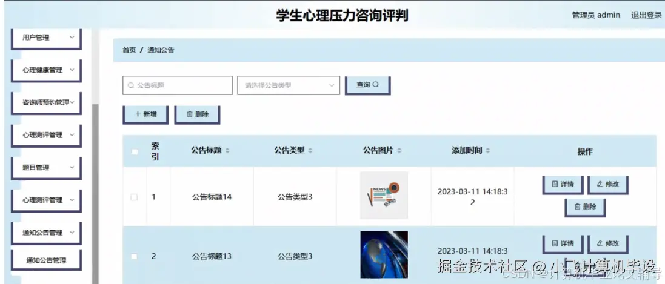This screenshot has height=284, width=665.
Task: Expand the 题目管理 sidebar menu
Action: tap(46, 167)
